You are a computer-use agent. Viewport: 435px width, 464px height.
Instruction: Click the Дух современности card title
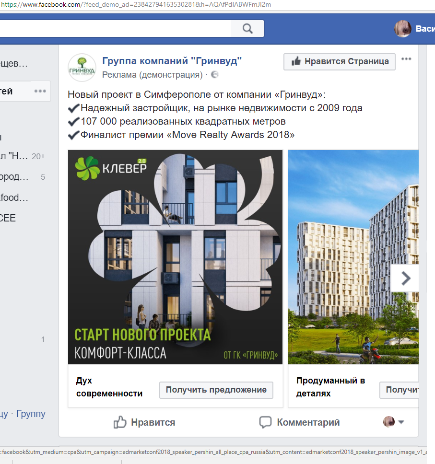click(109, 387)
